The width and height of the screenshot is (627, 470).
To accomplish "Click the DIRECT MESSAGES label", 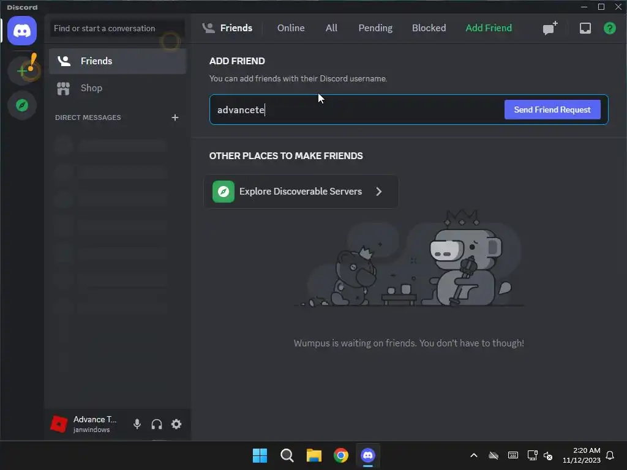I will click(x=88, y=117).
